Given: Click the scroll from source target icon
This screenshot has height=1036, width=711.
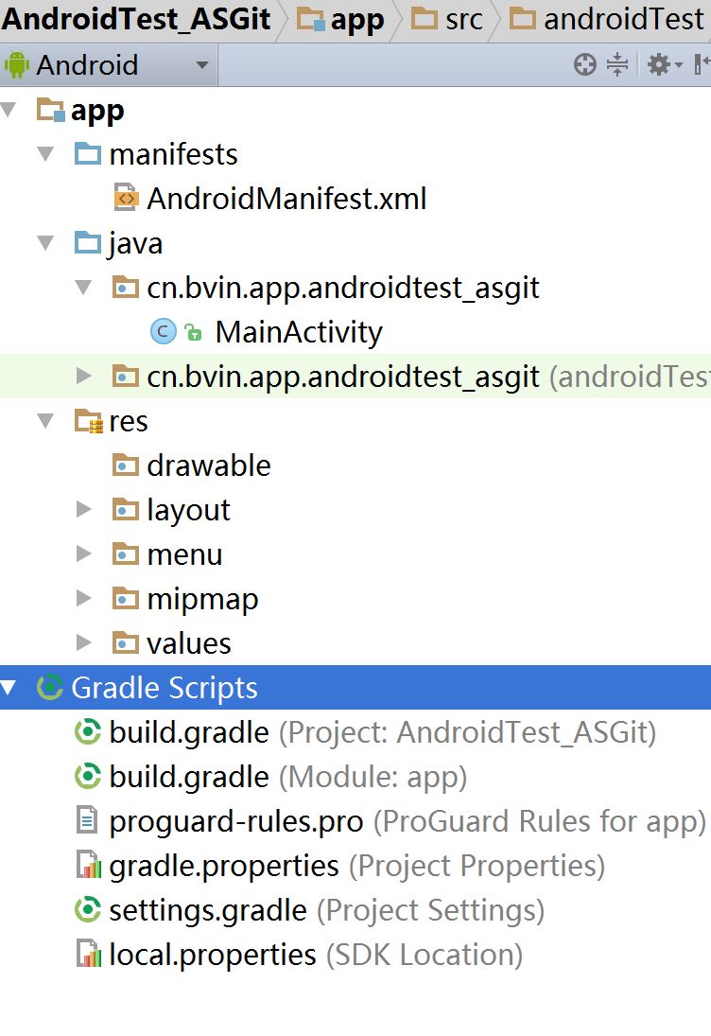Looking at the screenshot, I should pos(585,65).
